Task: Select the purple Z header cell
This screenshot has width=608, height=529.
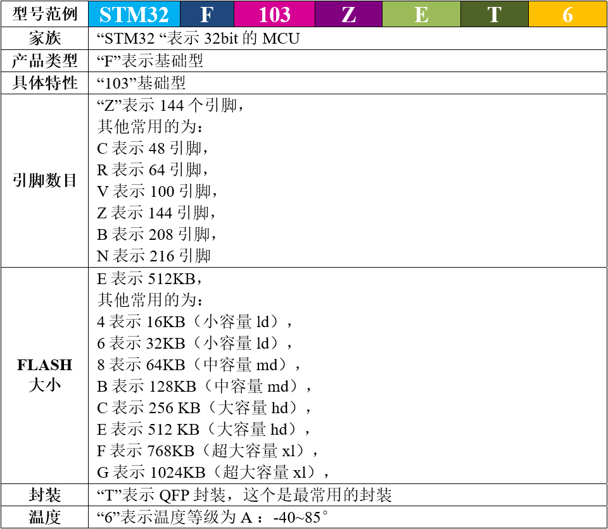Action: 348,14
